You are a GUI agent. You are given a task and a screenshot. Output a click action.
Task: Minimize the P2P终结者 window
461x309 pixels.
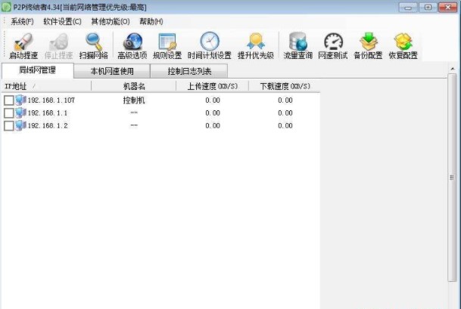[408, 7]
